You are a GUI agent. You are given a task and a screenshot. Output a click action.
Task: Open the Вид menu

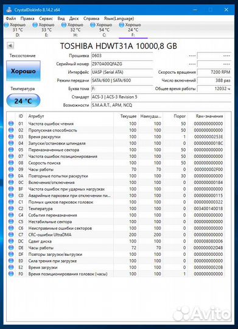click(x=61, y=18)
